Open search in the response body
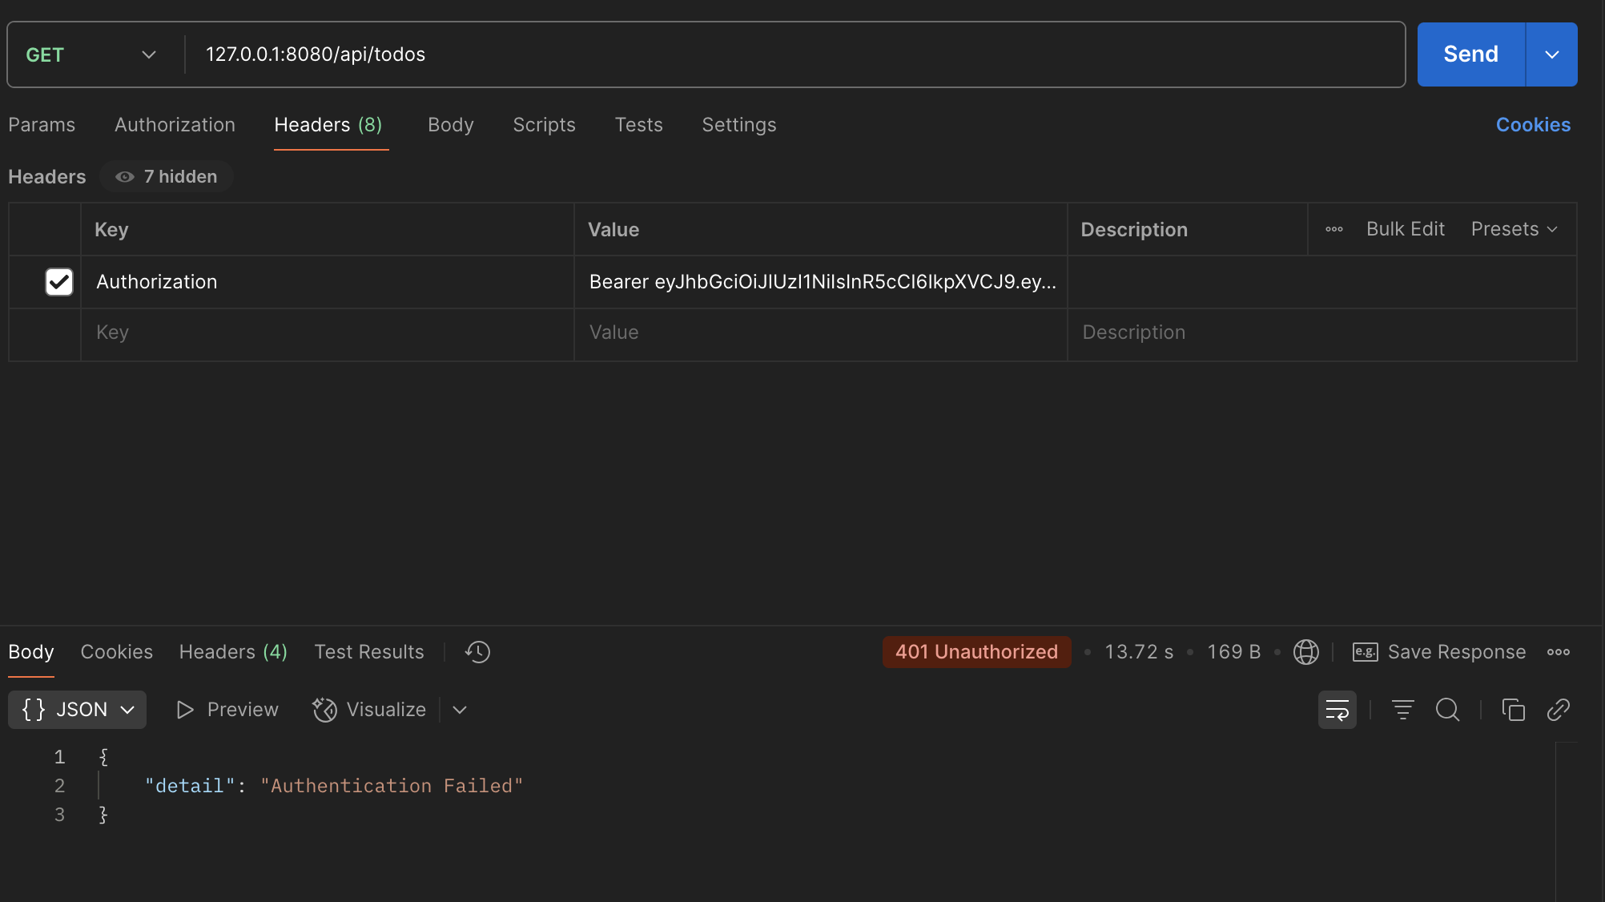The height and width of the screenshot is (902, 1605). pos(1447,710)
